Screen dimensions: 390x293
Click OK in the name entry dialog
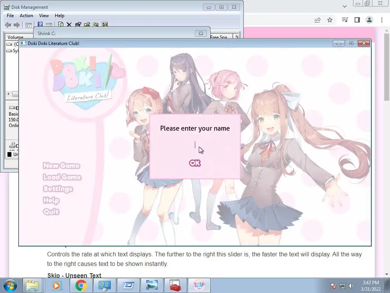195,163
